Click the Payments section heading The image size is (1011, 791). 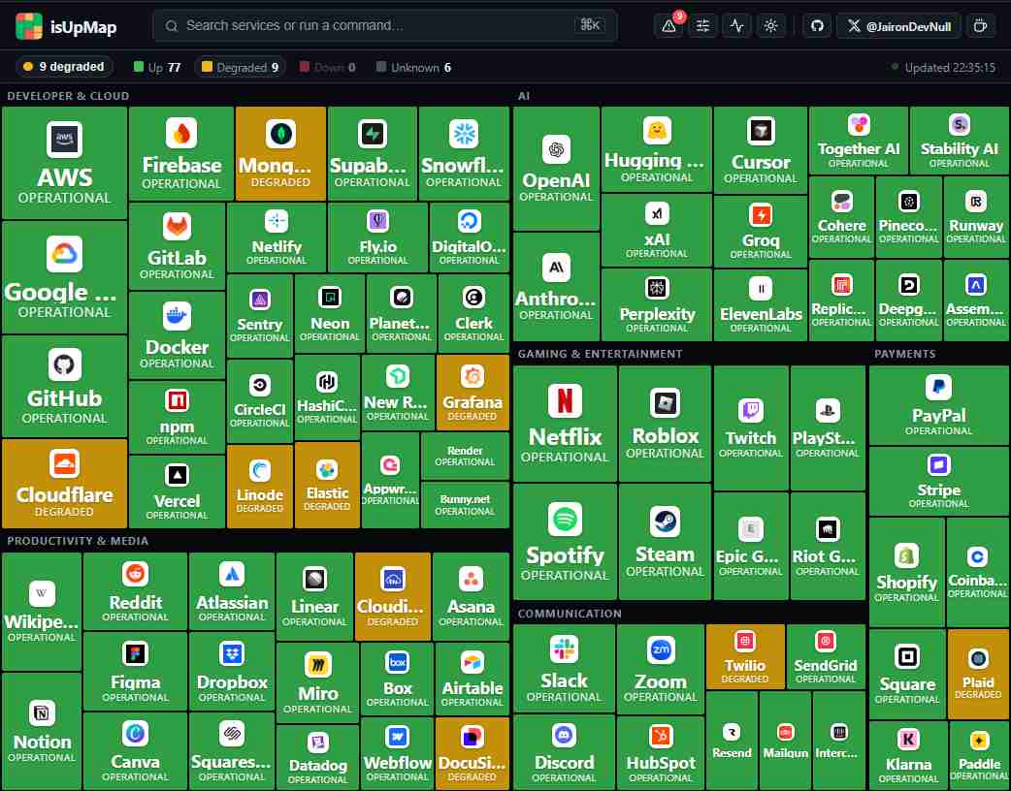click(904, 354)
